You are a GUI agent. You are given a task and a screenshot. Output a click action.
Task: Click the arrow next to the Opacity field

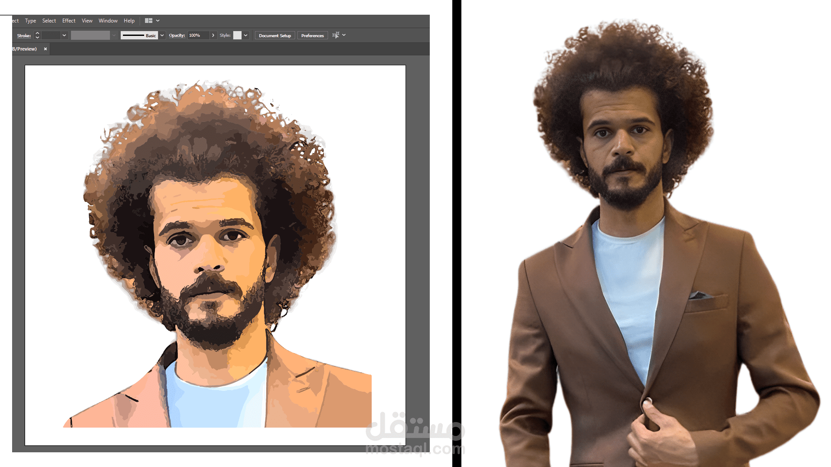213,35
